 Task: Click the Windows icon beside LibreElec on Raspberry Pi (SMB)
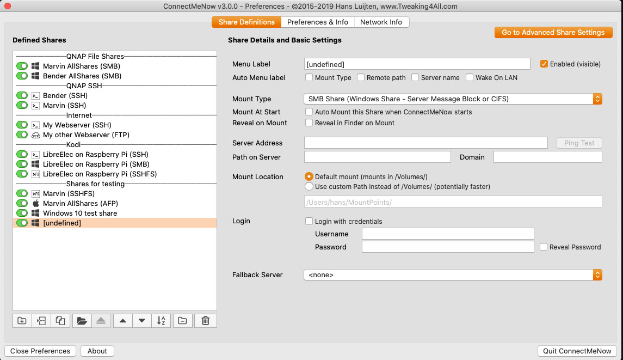coord(35,164)
